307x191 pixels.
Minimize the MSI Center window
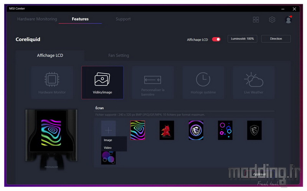(283, 9)
